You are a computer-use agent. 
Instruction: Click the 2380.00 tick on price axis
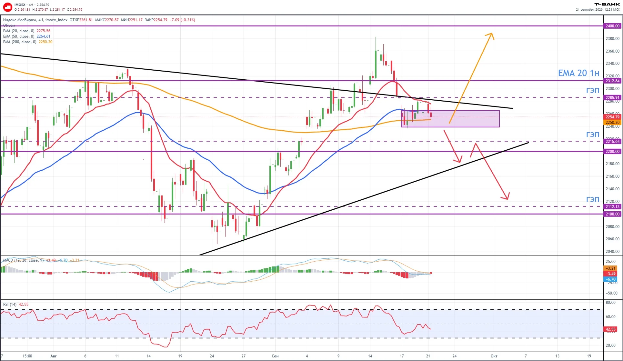coord(612,38)
